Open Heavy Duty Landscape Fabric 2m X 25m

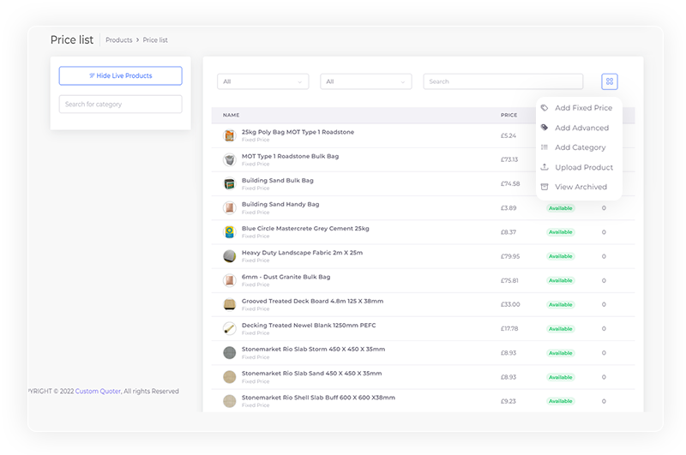303,253
